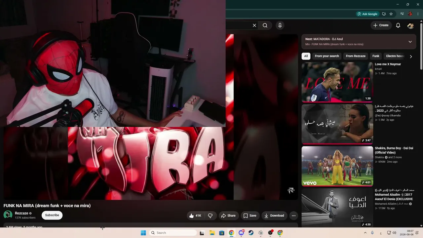Select the From Rezcaze chip
The height and width of the screenshot is (238, 423).
[x=356, y=56]
